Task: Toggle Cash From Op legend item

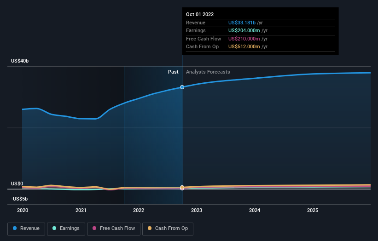Action: click(x=168, y=228)
